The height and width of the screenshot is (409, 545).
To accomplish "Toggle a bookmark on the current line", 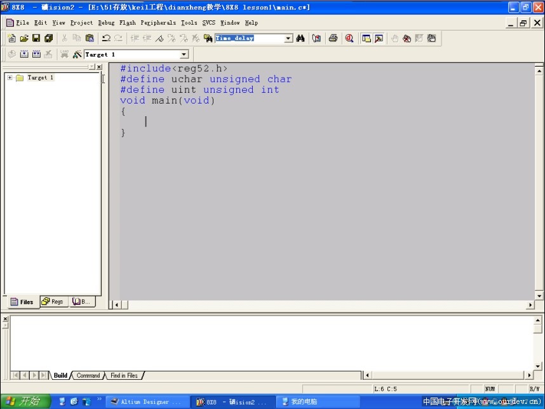I will coord(159,38).
